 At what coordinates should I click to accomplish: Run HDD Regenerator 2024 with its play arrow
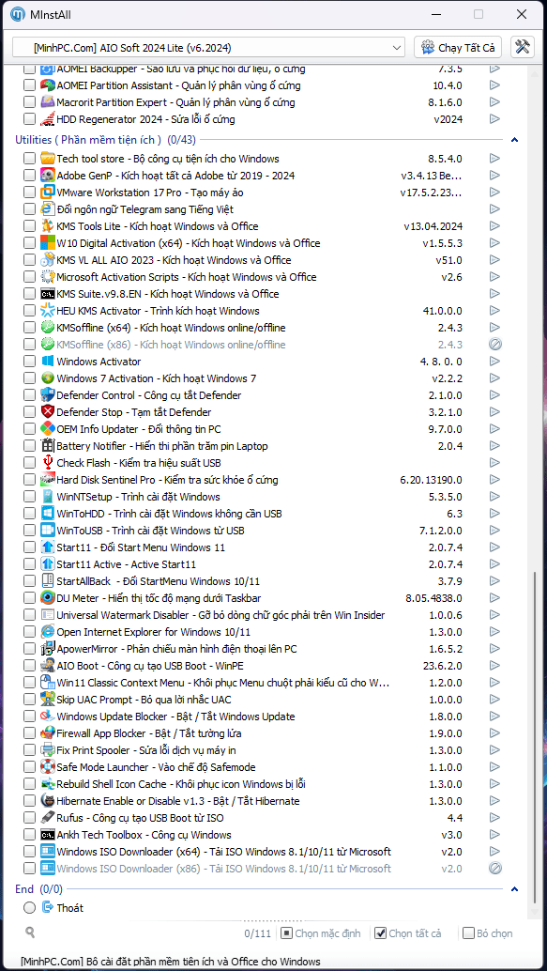tap(494, 119)
